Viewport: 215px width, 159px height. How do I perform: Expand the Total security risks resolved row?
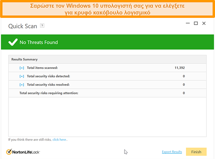coord(21,85)
